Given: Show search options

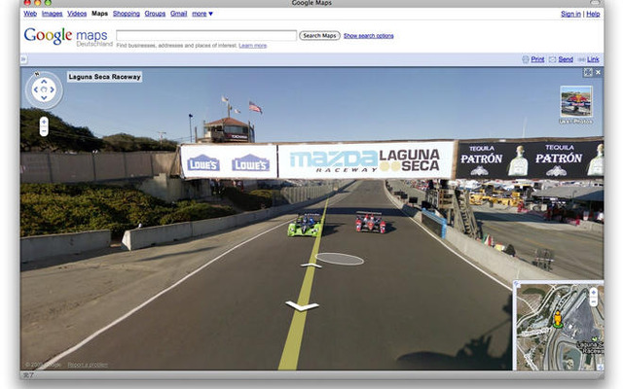Looking at the screenshot, I should pos(369,36).
